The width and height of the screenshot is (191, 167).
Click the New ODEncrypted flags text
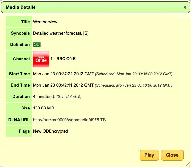coord(51,131)
